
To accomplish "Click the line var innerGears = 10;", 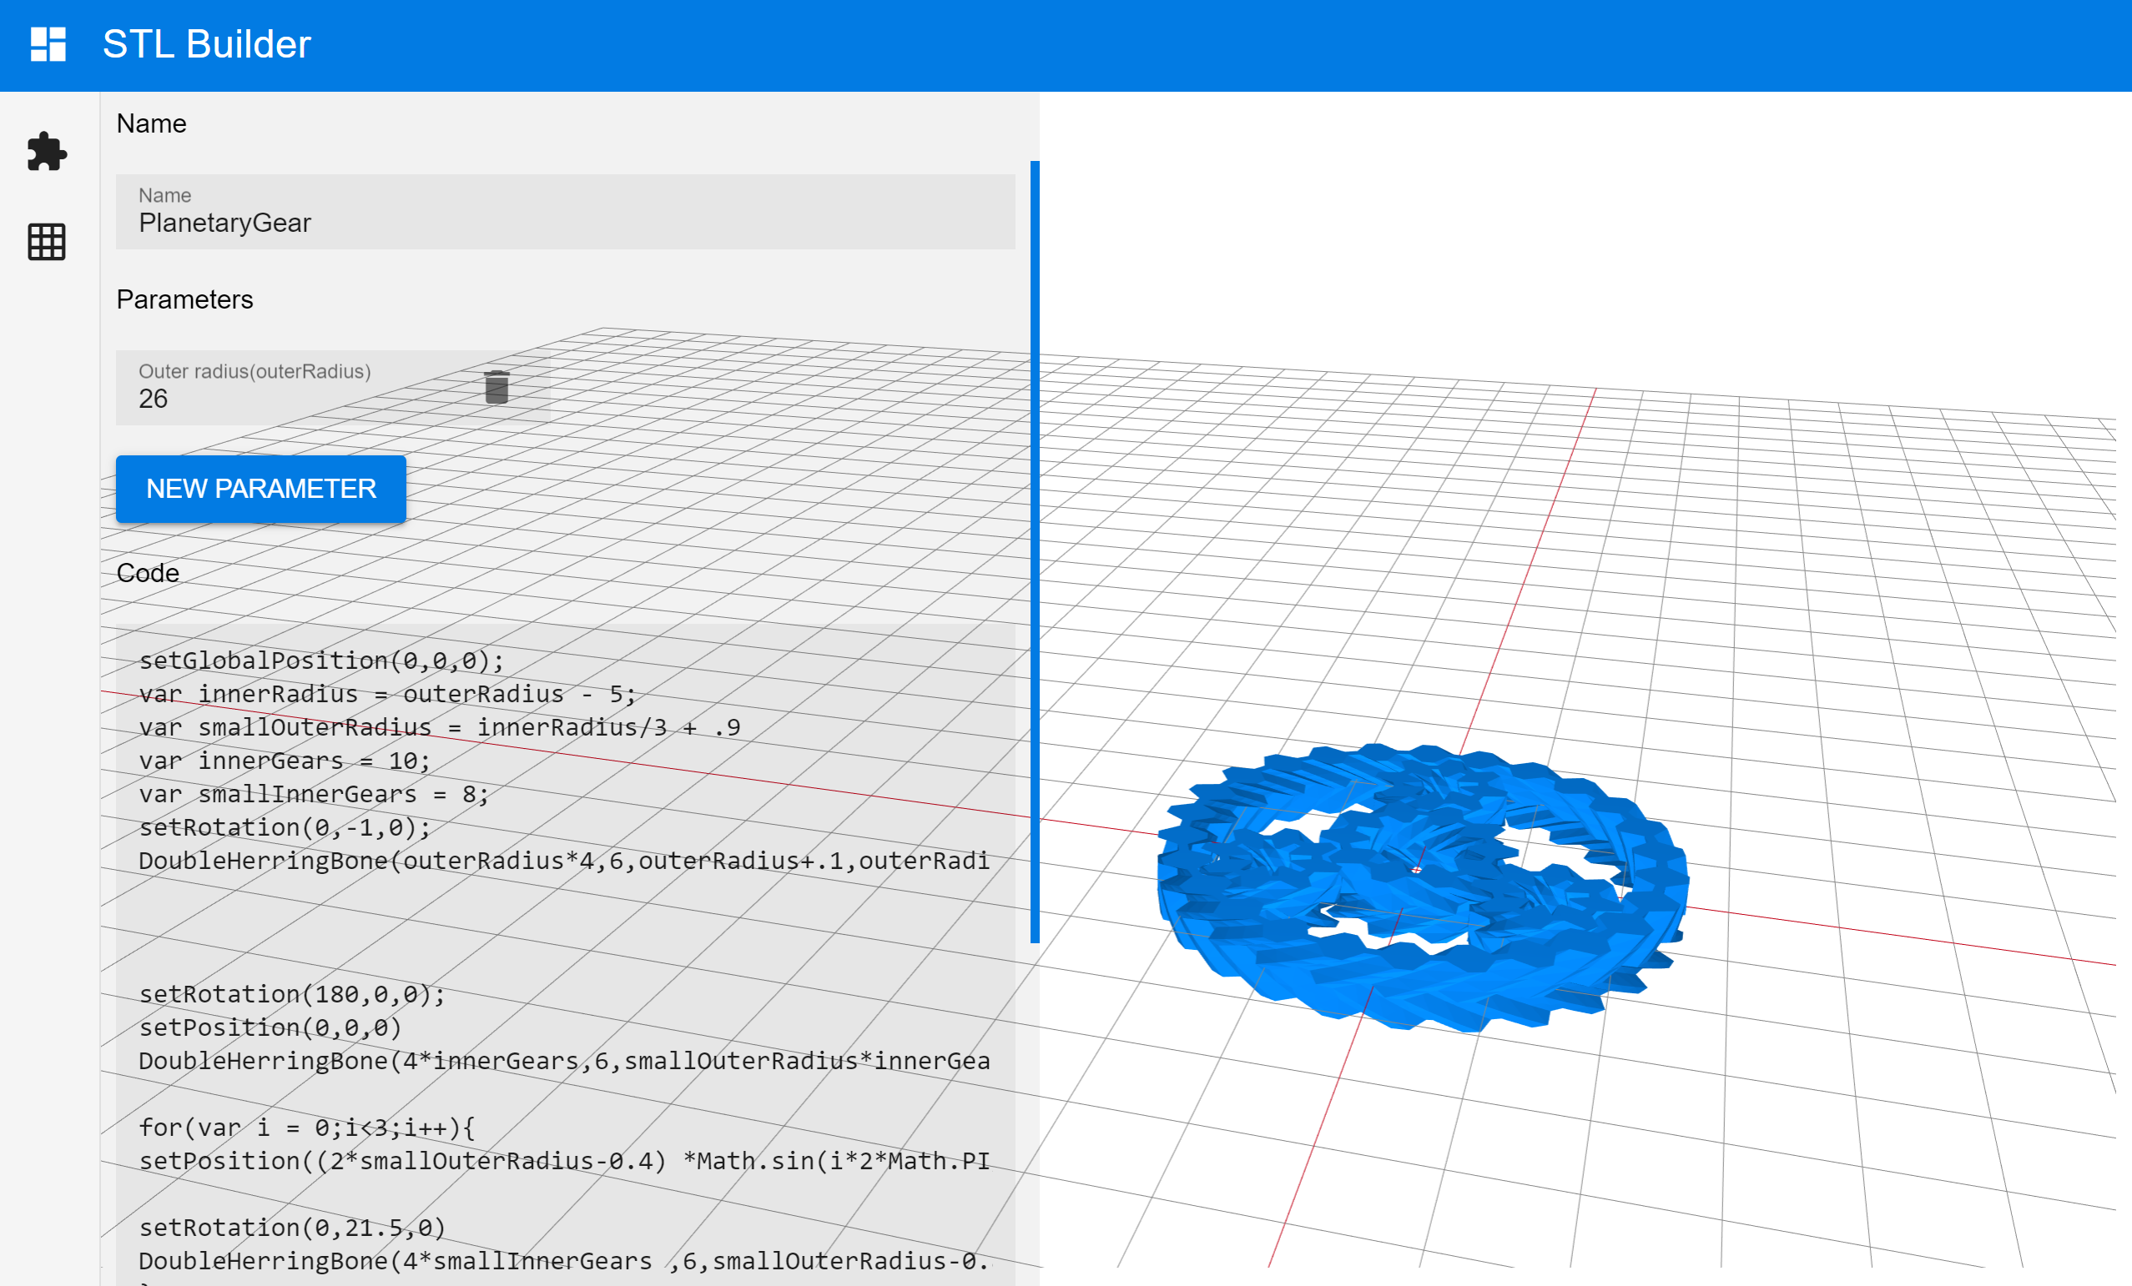I will click(284, 761).
